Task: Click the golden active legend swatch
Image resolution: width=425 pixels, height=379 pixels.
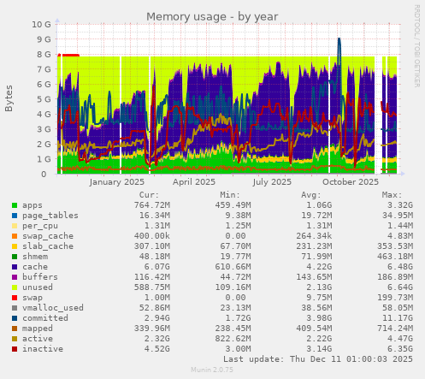Action: (x=15, y=339)
